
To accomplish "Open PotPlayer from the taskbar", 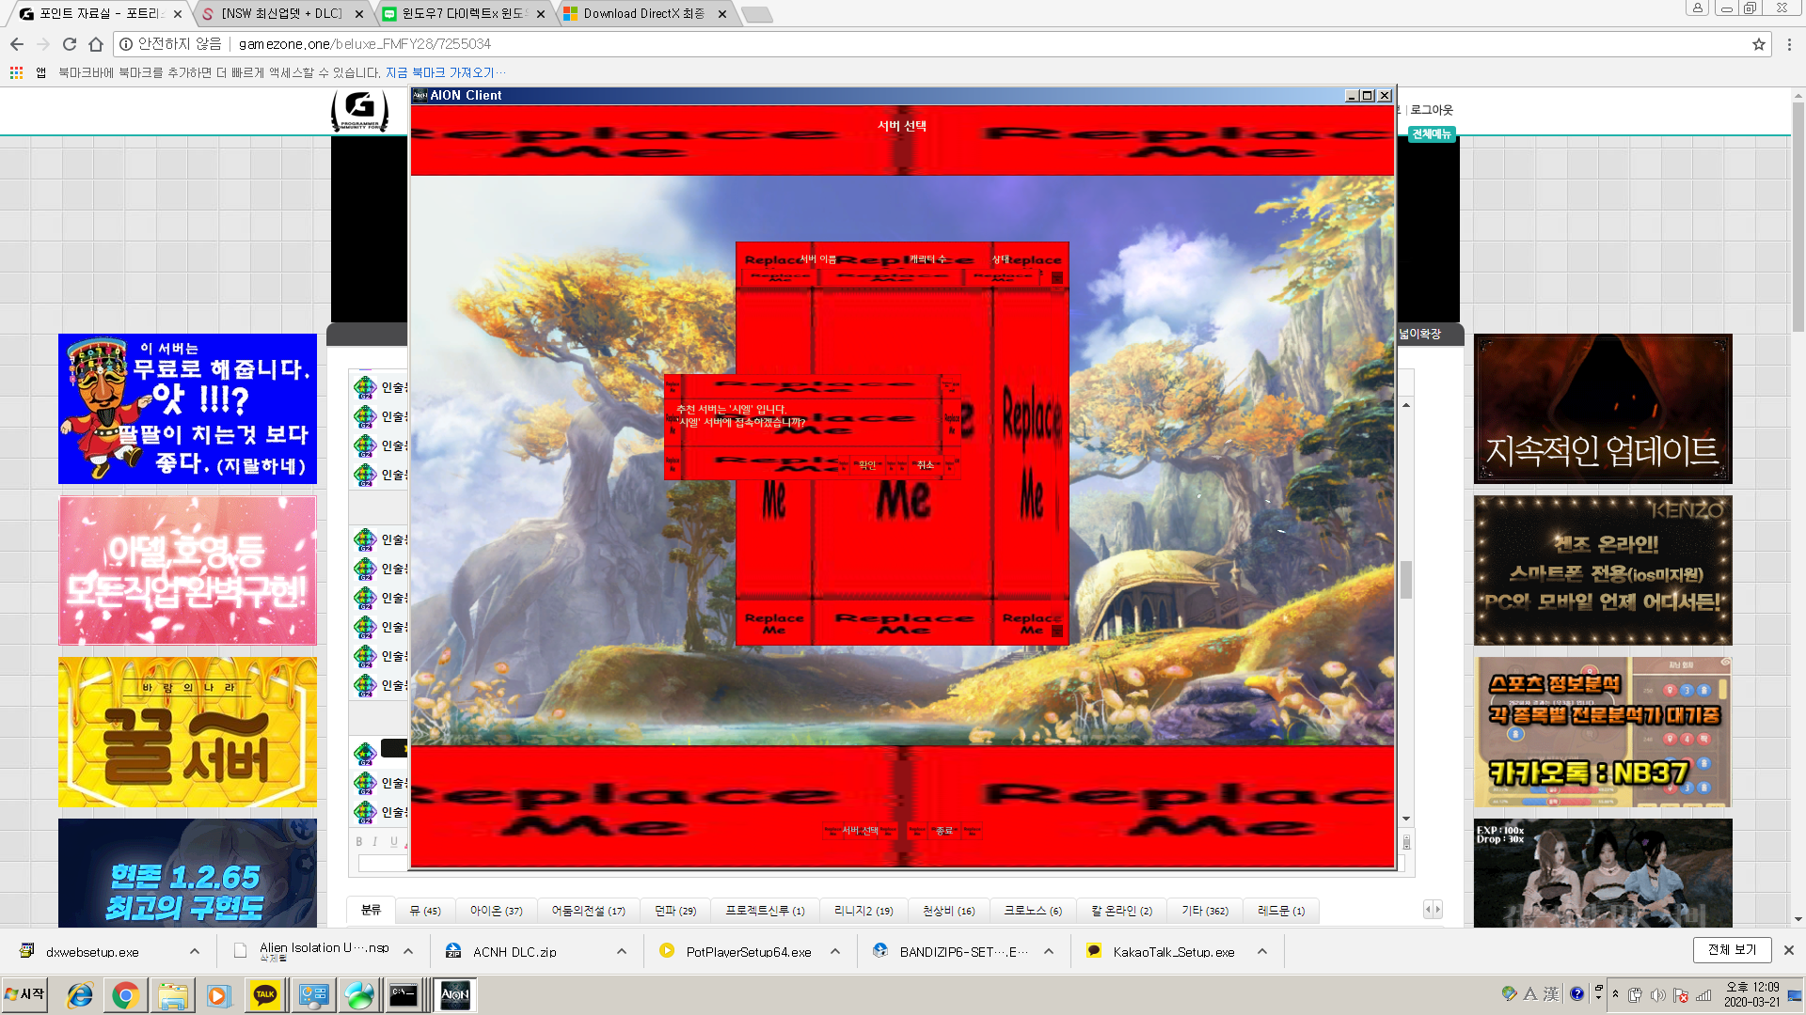I will [x=218, y=994].
